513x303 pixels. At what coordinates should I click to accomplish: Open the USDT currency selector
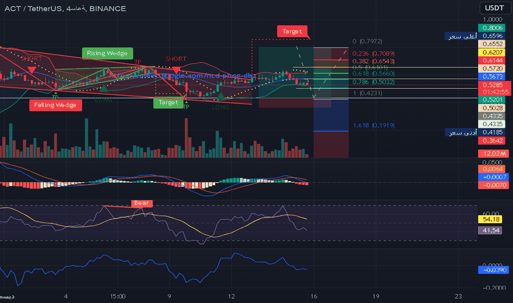[493, 8]
